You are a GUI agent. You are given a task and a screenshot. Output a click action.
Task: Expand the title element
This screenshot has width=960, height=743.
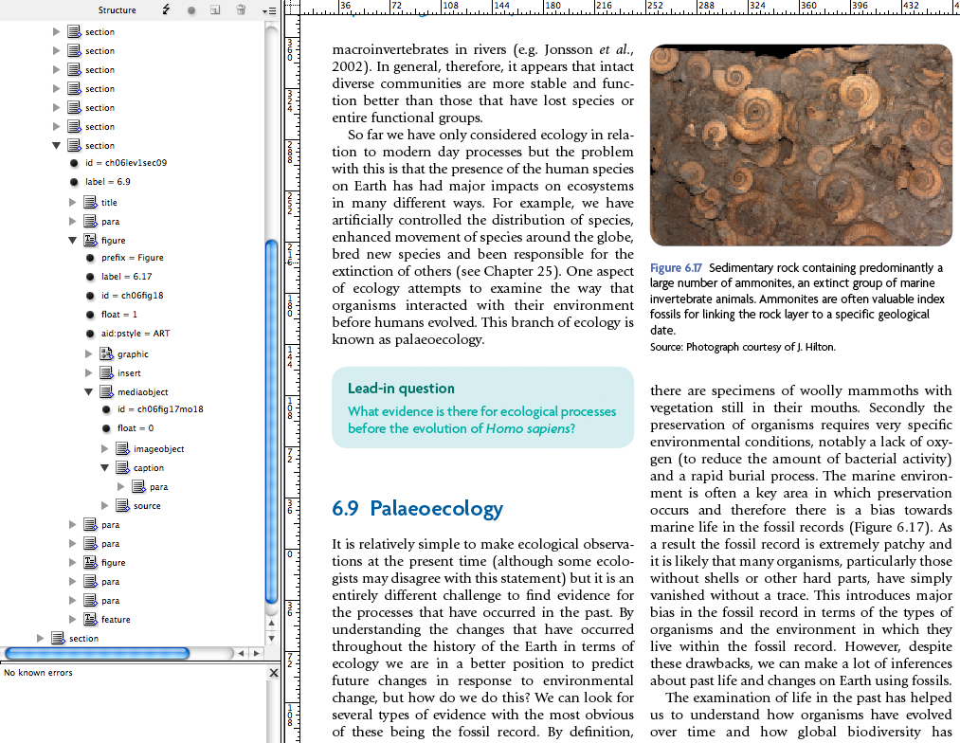(73, 202)
